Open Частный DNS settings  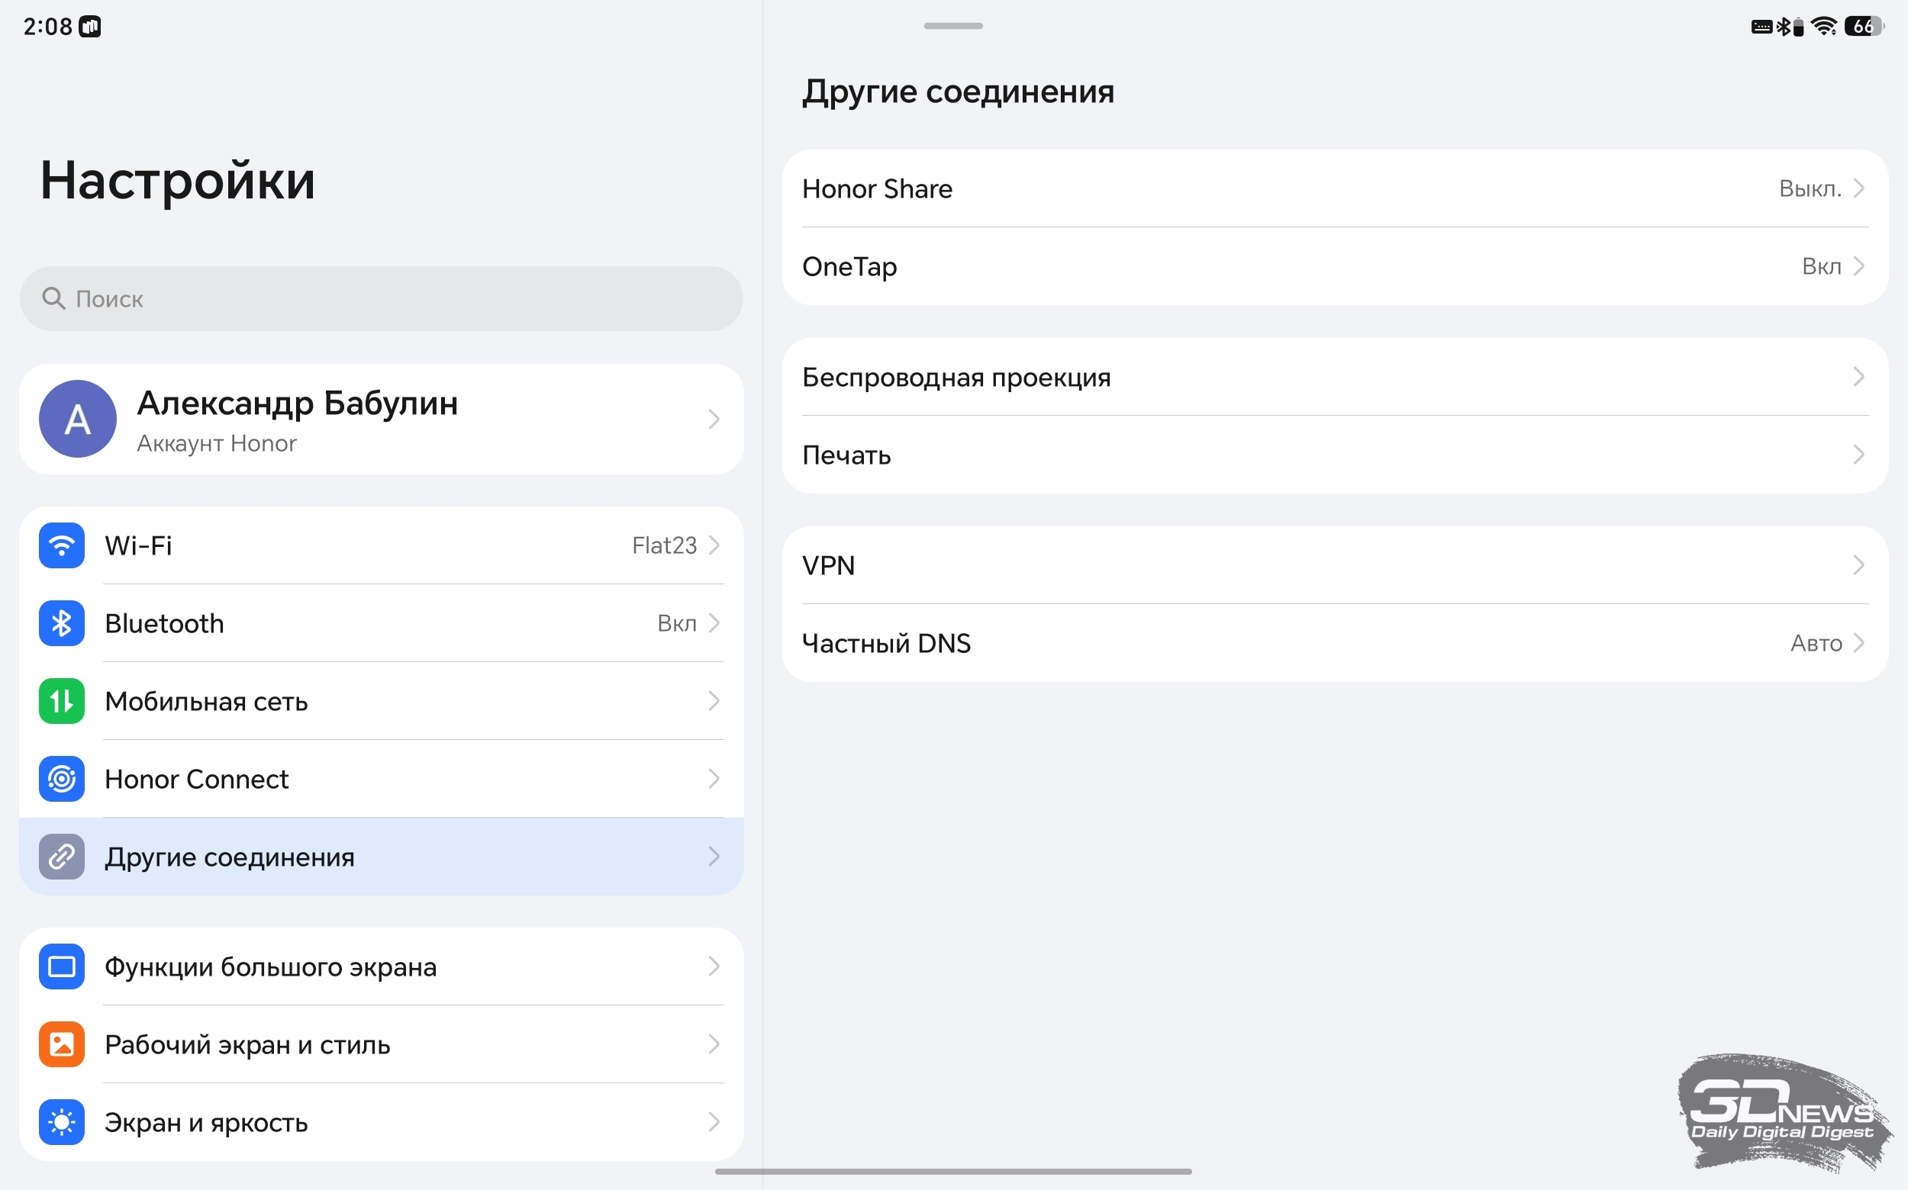[x=1335, y=643]
